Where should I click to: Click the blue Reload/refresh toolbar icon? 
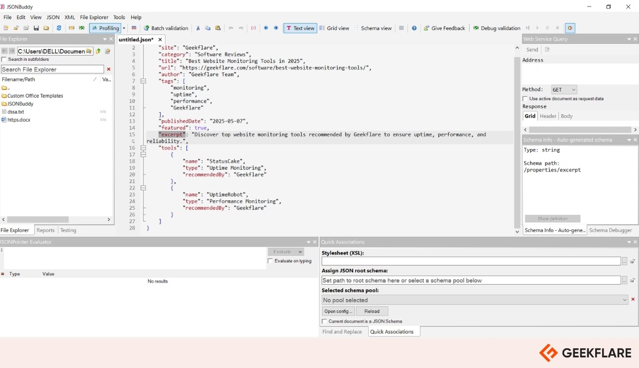click(59, 28)
